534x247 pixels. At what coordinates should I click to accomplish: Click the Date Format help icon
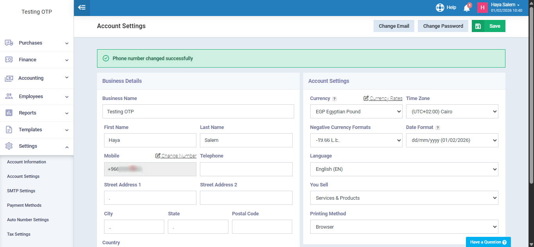(438, 128)
